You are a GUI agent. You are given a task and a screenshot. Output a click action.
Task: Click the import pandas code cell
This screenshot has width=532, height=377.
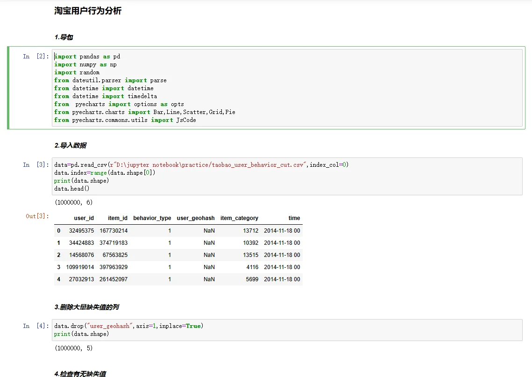pyautogui.click(x=287, y=88)
